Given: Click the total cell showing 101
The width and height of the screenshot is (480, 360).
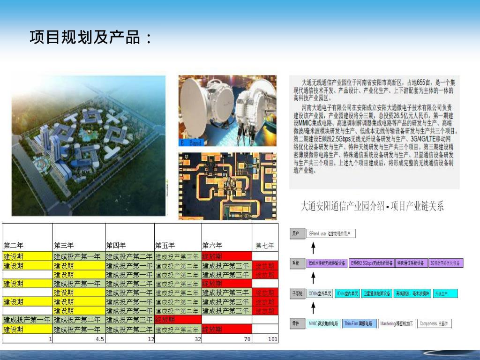Looking at the screenshot, I should point(265,338).
